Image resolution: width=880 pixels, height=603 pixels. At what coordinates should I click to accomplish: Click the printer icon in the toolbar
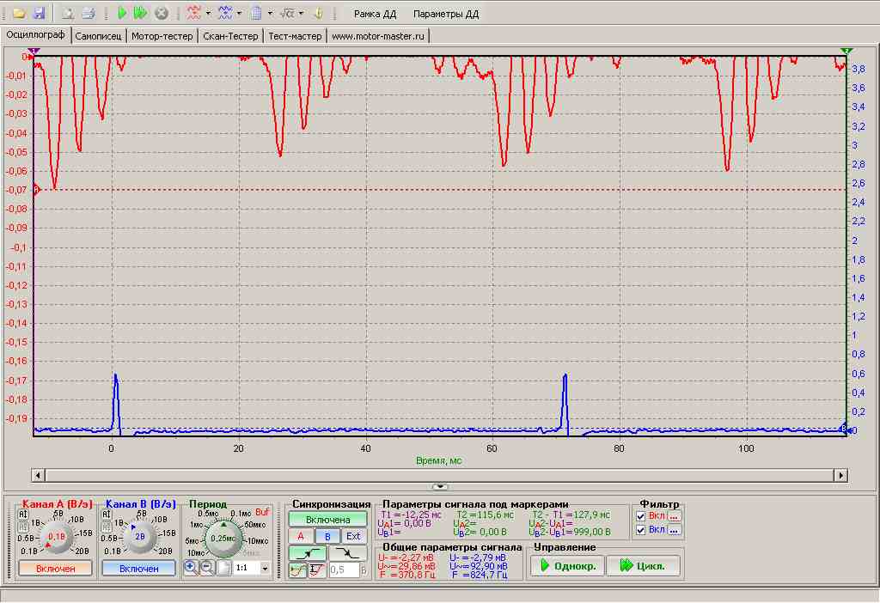89,14
